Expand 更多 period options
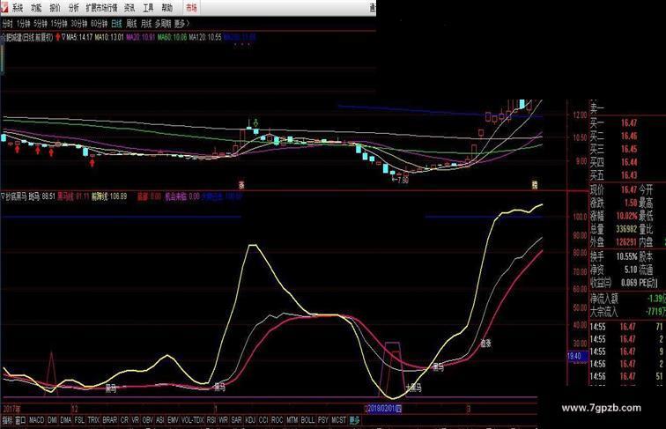 pos(181,24)
